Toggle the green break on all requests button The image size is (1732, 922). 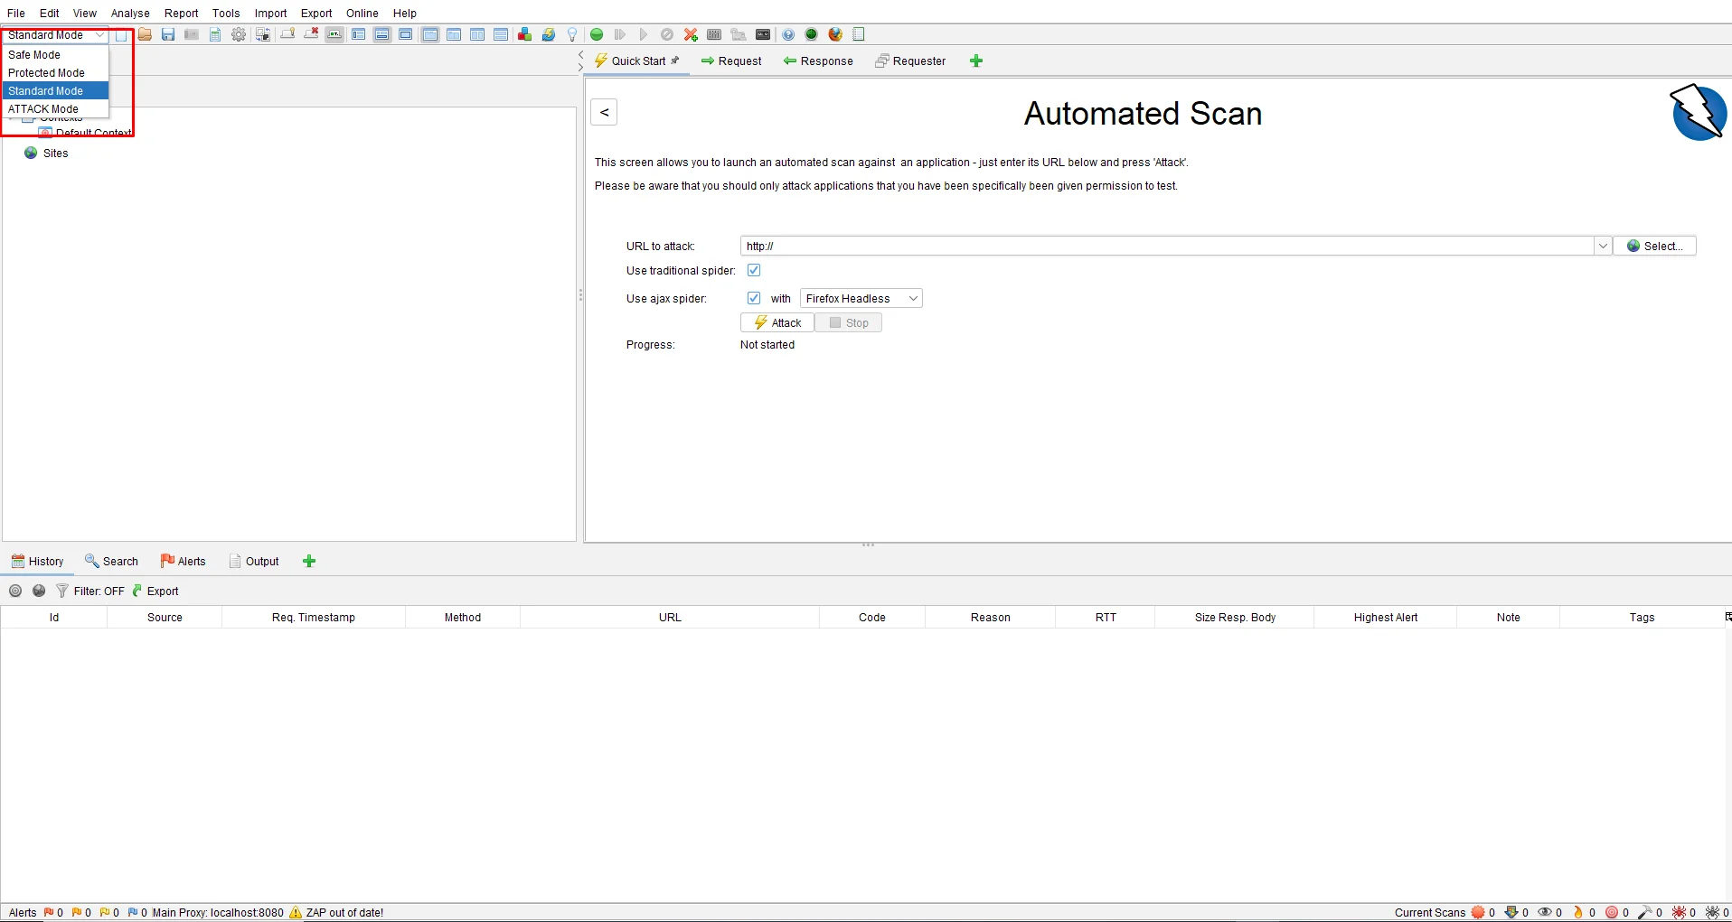pyautogui.click(x=597, y=34)
